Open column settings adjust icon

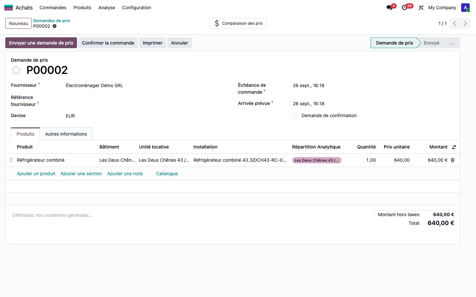454,147
